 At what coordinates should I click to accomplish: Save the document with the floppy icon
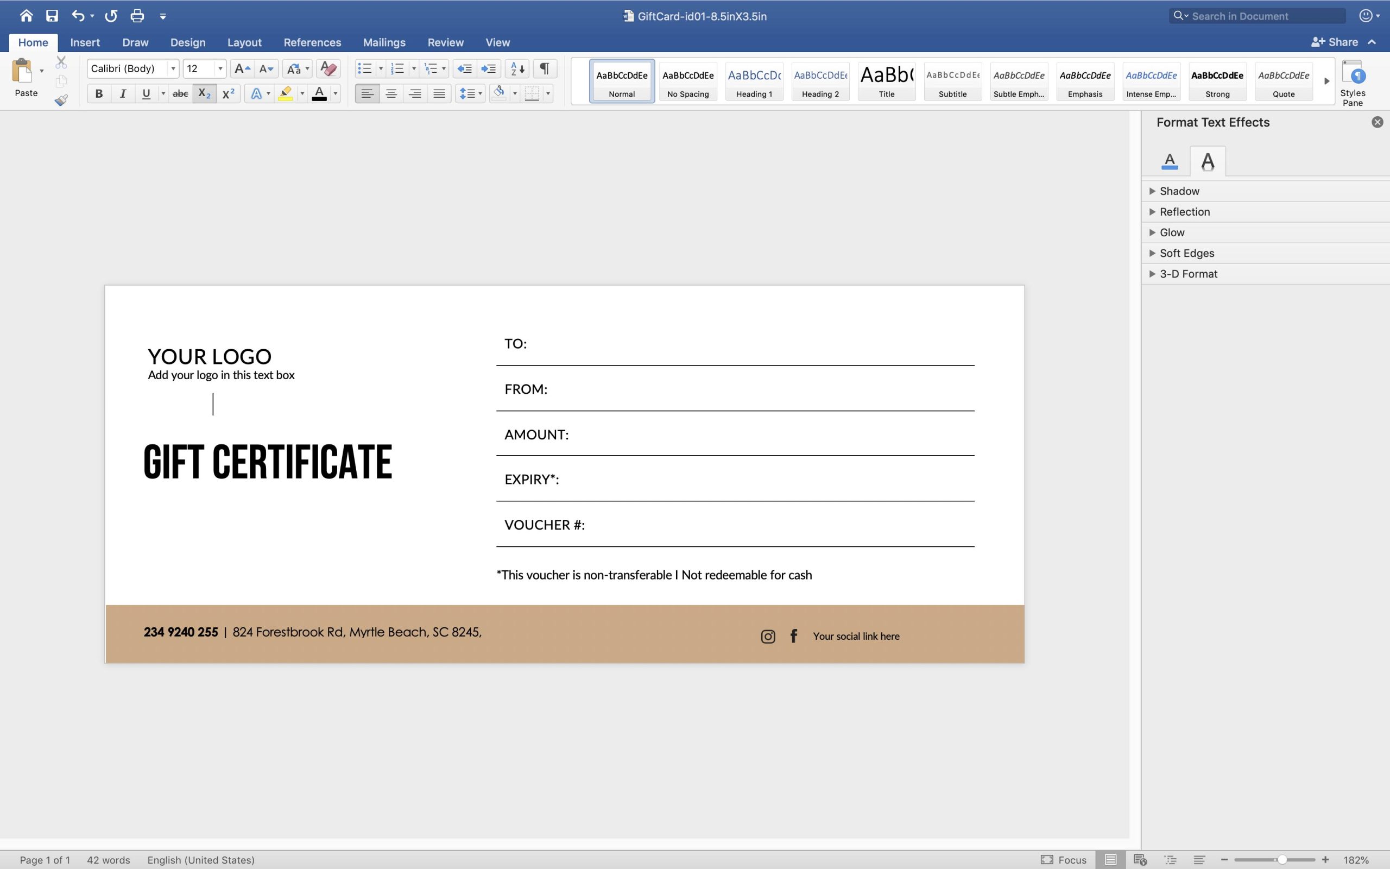pos(52,16)
